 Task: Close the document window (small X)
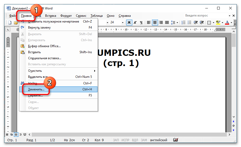[x=234, y=15]
